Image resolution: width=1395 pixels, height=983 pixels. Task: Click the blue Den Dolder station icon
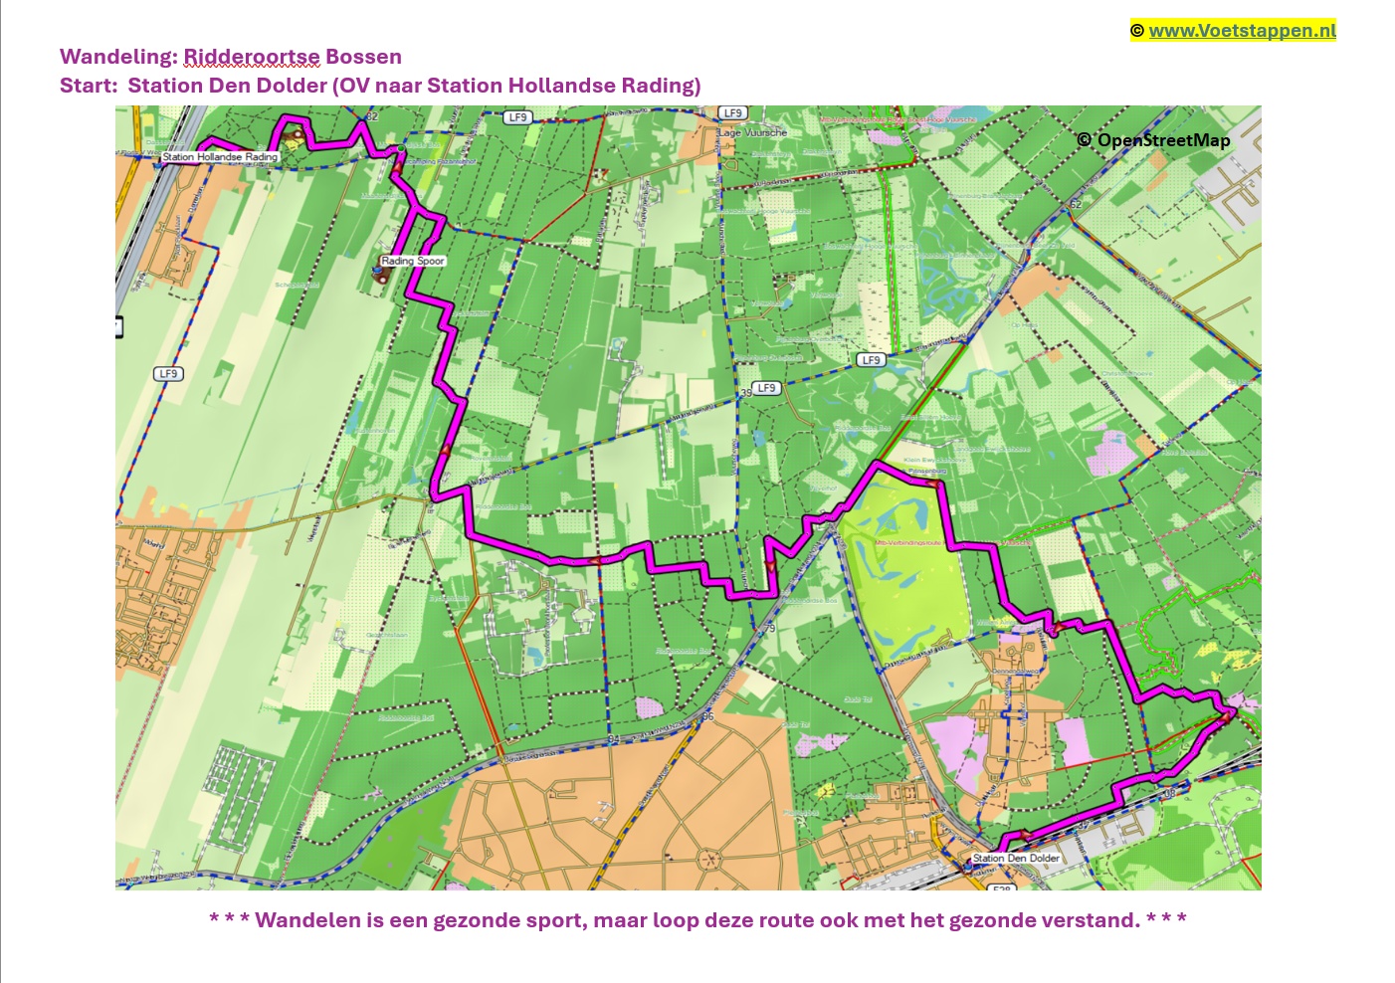pyautogui.click(x=967, y=866)
